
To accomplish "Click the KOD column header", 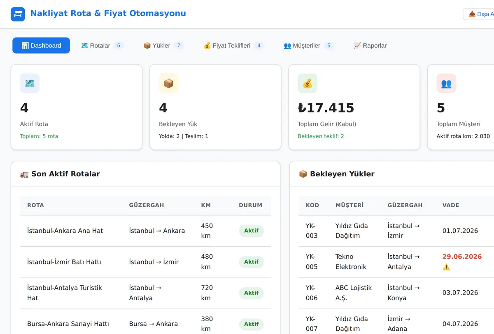I will (x=312, y=205).
